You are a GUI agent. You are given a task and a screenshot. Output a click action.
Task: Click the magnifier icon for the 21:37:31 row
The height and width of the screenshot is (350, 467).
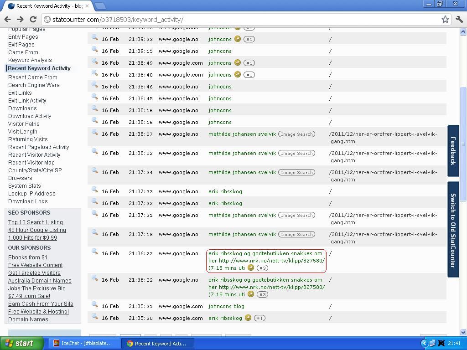pos(95,213)
